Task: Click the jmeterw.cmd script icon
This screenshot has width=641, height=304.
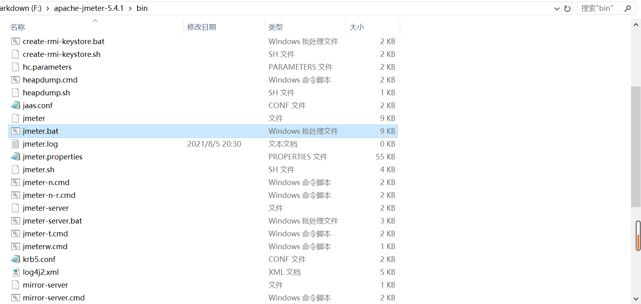Action: tap(16, 246)
